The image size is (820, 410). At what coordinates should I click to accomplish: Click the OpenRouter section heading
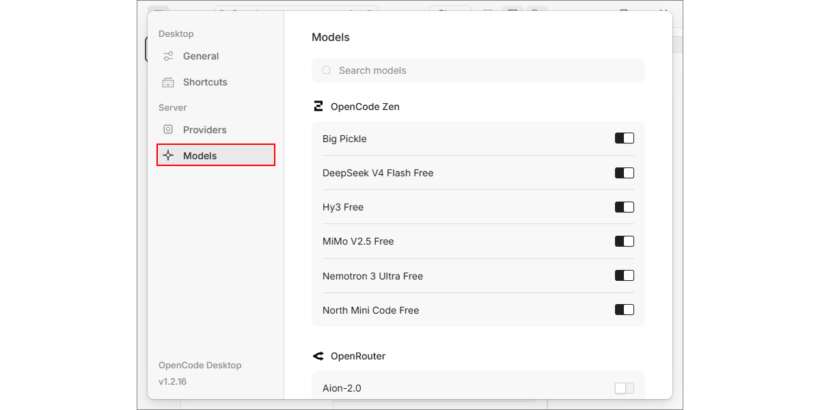click(x=358, y=356)
